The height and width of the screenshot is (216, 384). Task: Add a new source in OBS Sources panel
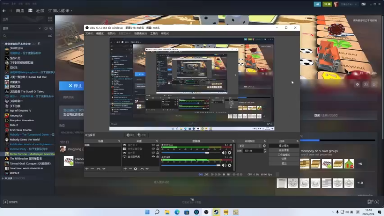coord(125,169)
